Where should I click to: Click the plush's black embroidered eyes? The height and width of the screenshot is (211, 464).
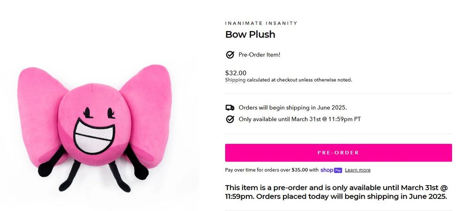pos(97,112)
